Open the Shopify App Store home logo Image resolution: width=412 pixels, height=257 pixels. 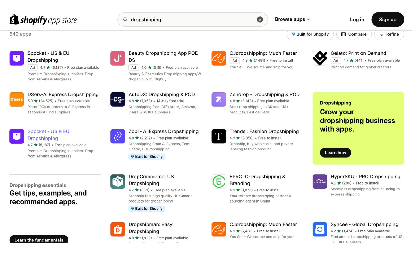pyautogui.click(x=43, y=20)
